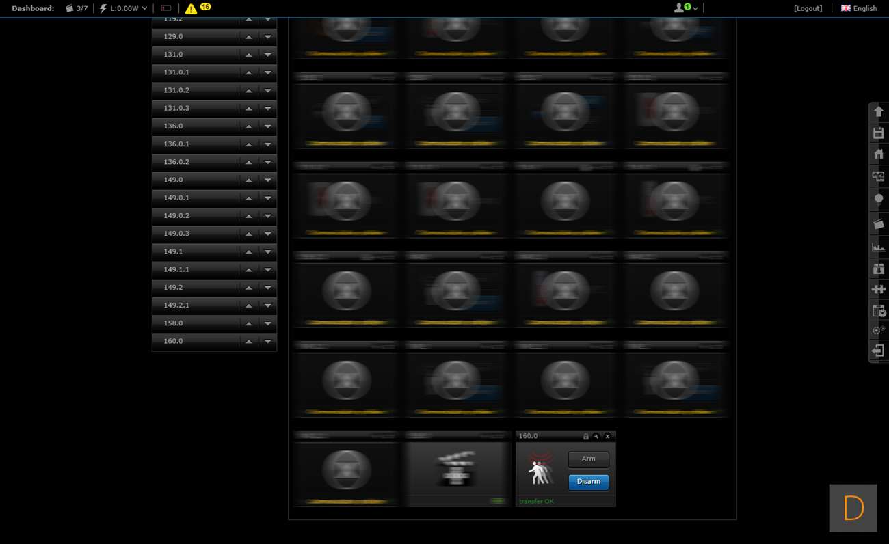Click the Logout link
Viewport: 889px width, 544px height.
tap(808, 8)
